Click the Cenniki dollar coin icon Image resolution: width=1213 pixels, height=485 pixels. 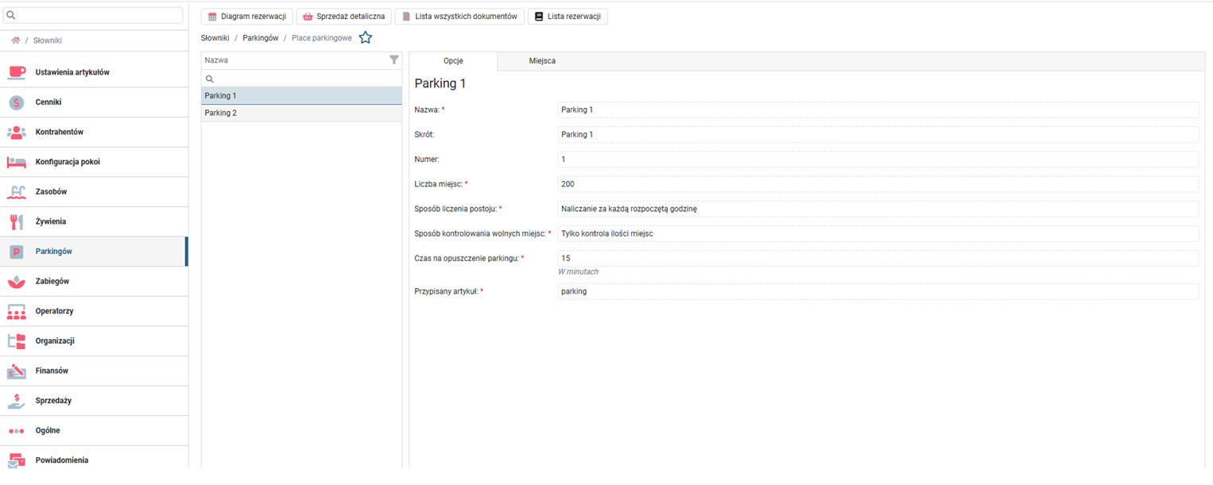(x=17, y=102)
